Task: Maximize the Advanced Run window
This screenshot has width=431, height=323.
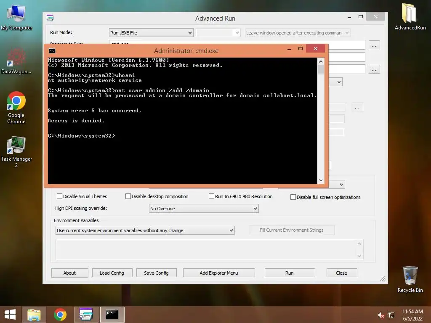Action: 361,17
